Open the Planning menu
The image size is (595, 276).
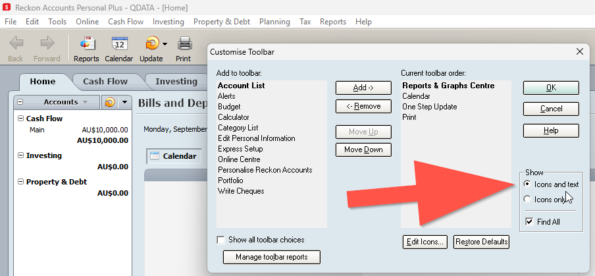tap(274, 22)
